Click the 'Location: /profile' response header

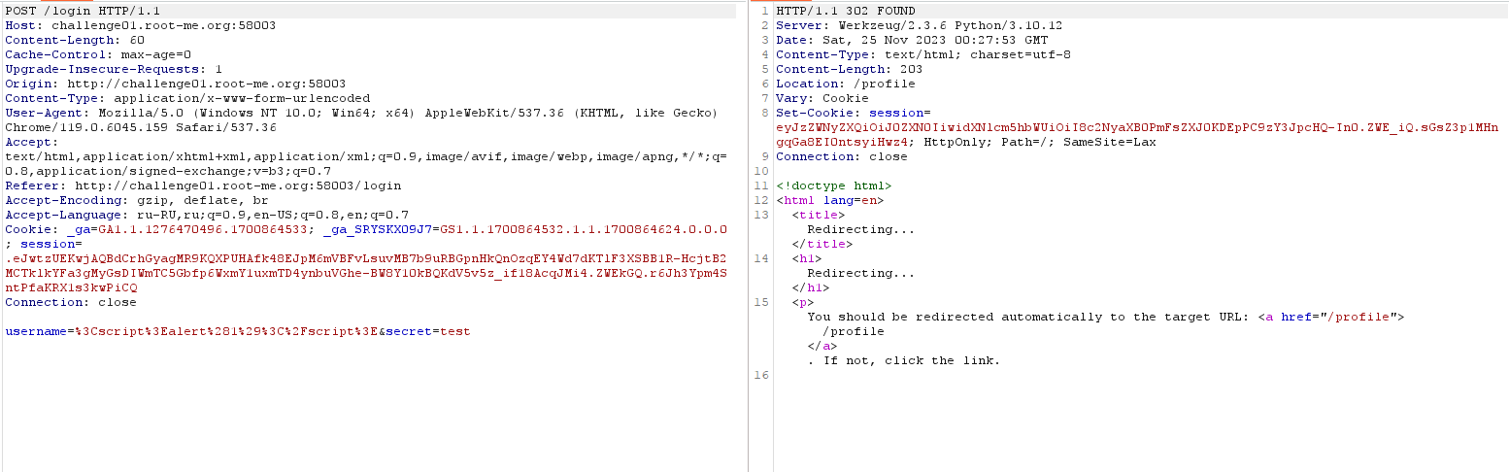(845, 84)
